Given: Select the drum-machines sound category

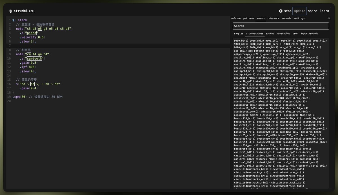Looking at the screenshot, I should (x=255, y=33).
